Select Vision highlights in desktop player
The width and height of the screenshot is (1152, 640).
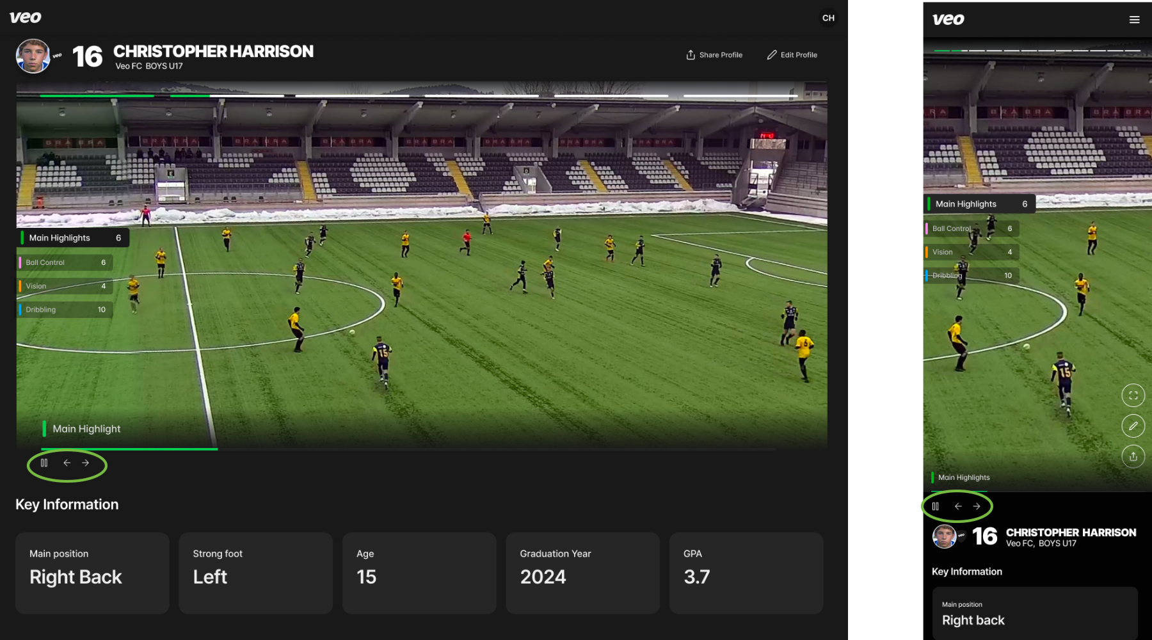pos(65,286)
